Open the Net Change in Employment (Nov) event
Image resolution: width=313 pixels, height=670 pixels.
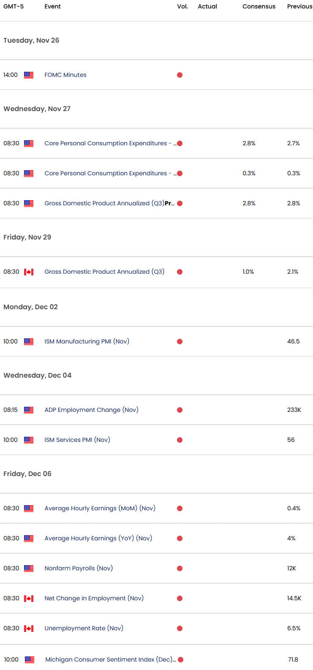coord(94,598)
